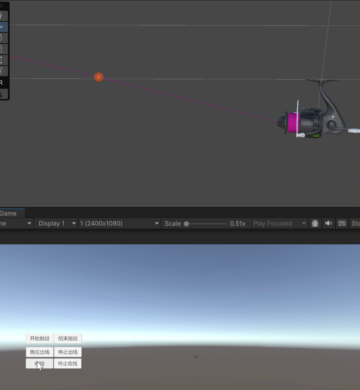The width and height of the screenshot is (360, 390).
Task: Click the custom editor tool icon at the toolbar bottom
Action: pos(2,94)
